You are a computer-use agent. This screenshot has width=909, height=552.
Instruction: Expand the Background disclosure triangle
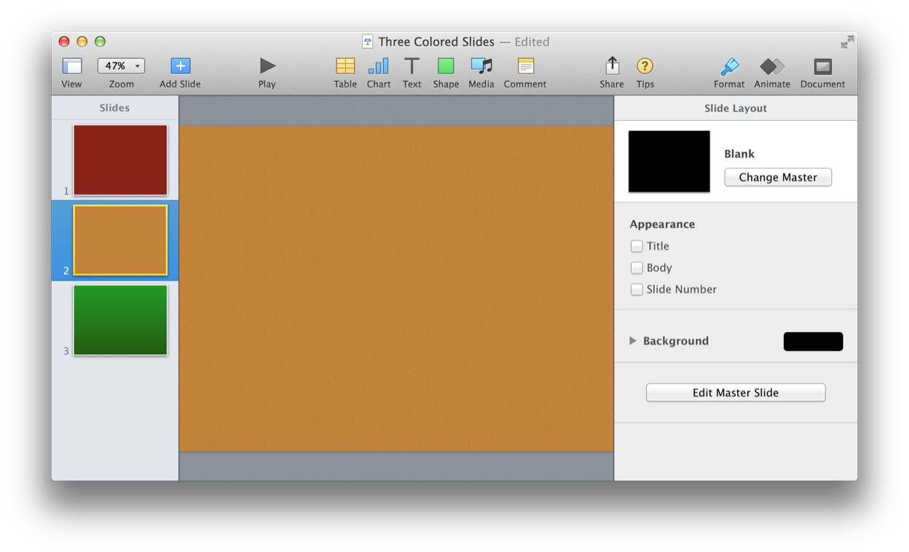click(x=633, y=341)
